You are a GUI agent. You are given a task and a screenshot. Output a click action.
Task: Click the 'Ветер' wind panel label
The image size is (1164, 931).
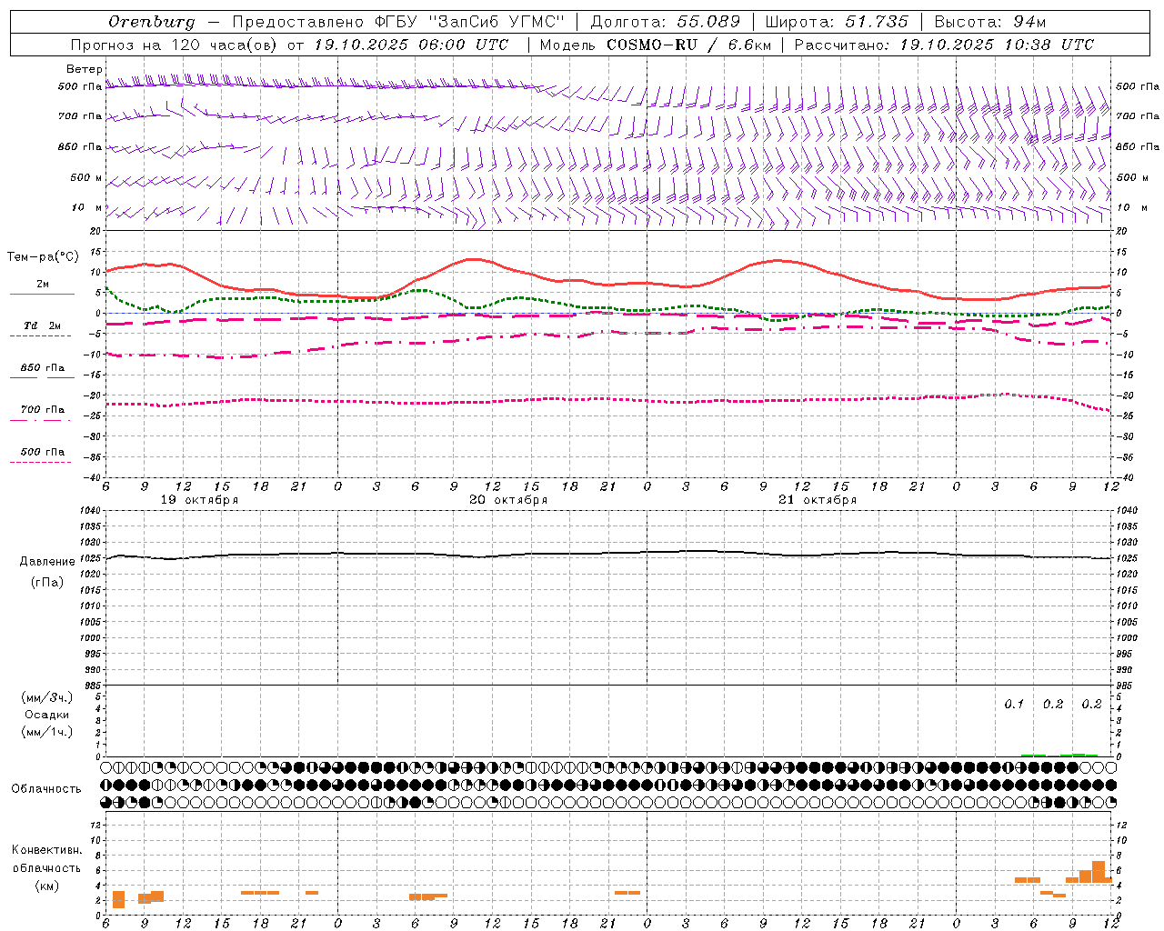pos(84,69)
